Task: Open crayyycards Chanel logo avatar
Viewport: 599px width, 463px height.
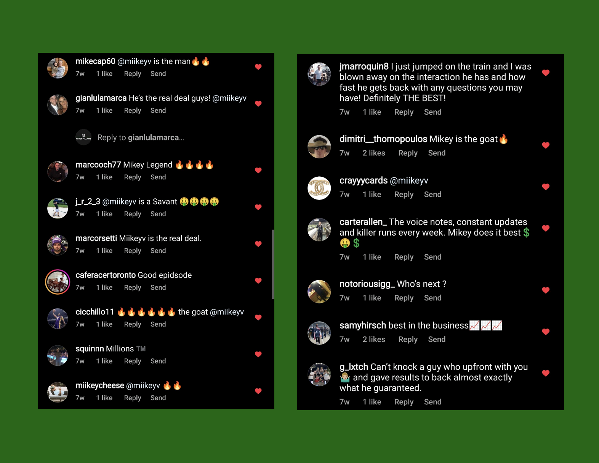Action: [x=319, y=188]
